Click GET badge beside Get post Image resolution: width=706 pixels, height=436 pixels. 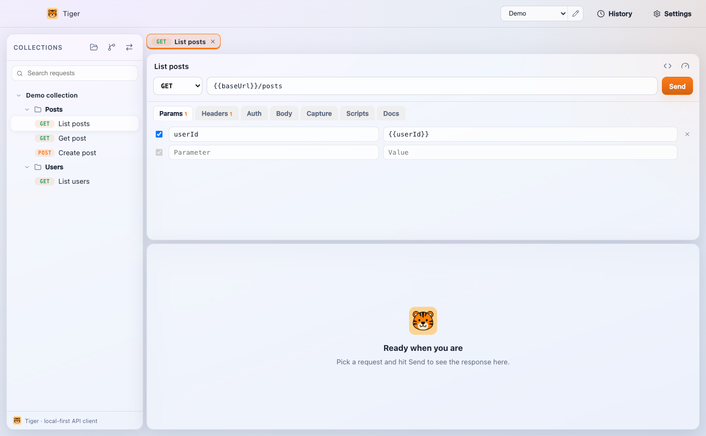(x=45, y=138)
